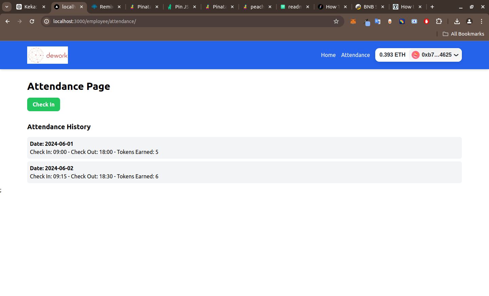
Task: Open a new tab with plus button
Action: (432, 7)
